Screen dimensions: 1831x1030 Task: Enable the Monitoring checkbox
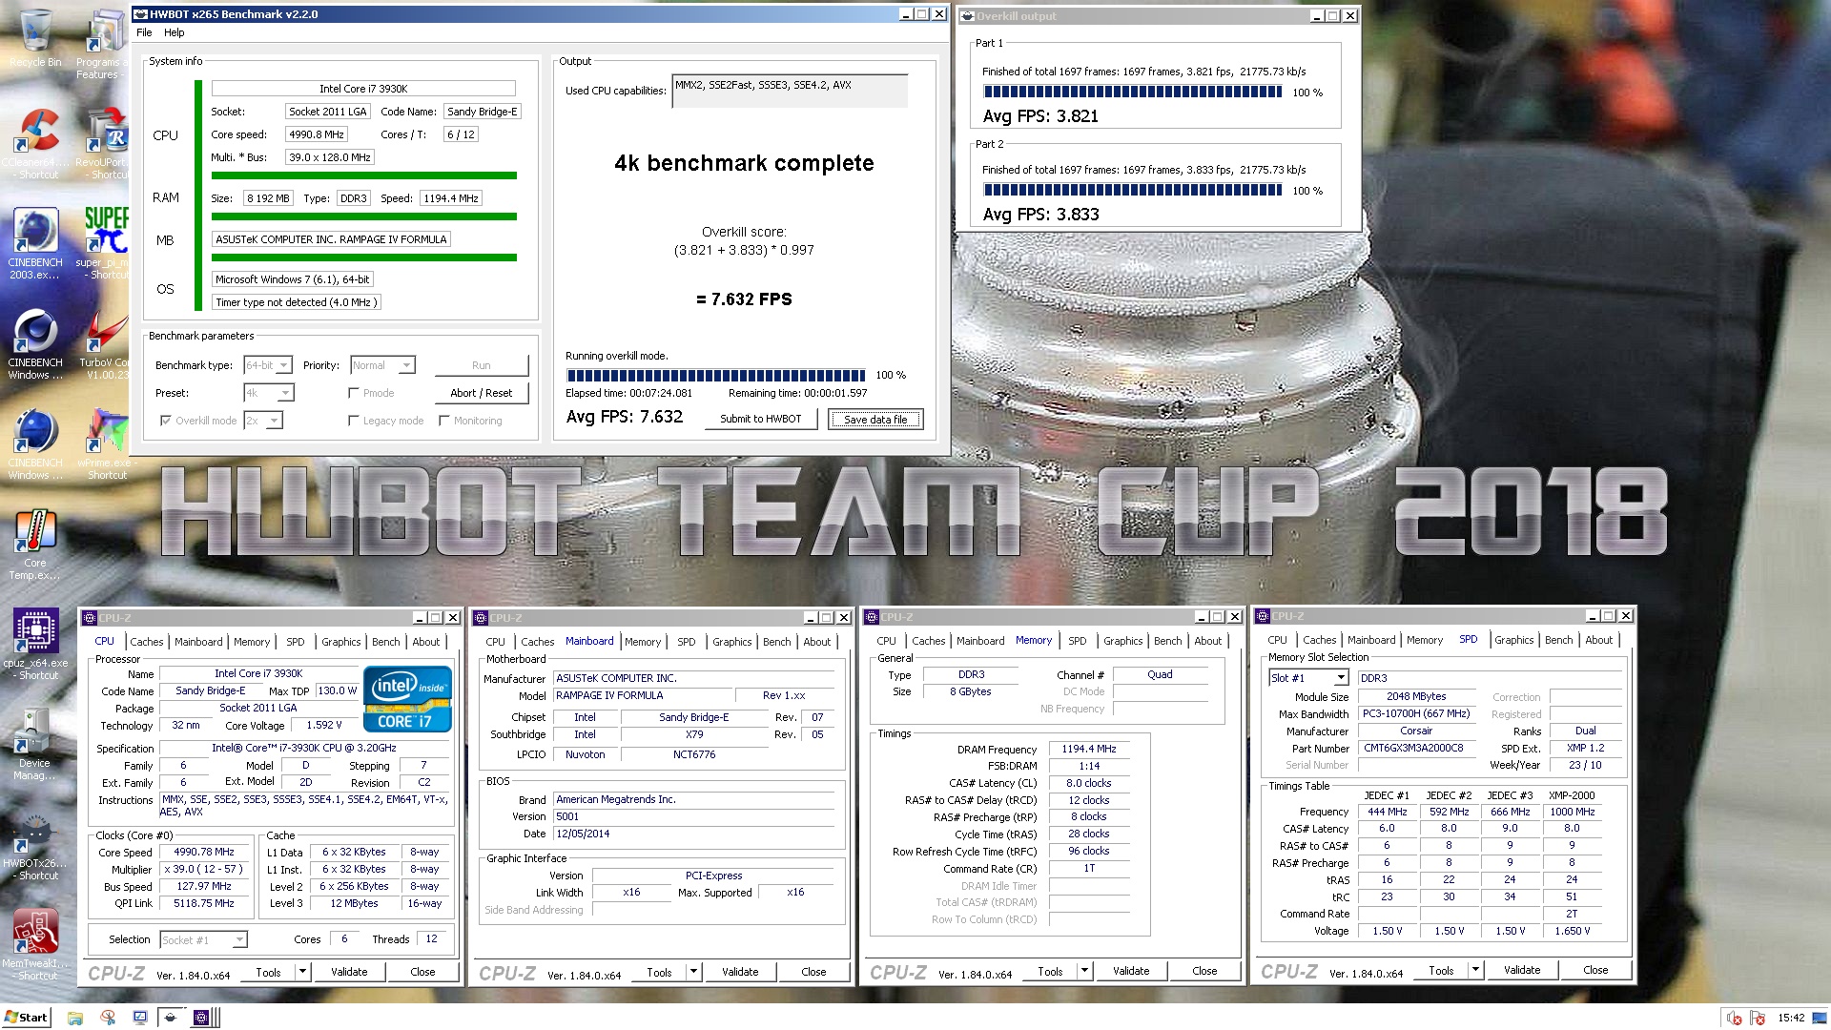click(x=444, y=421)
